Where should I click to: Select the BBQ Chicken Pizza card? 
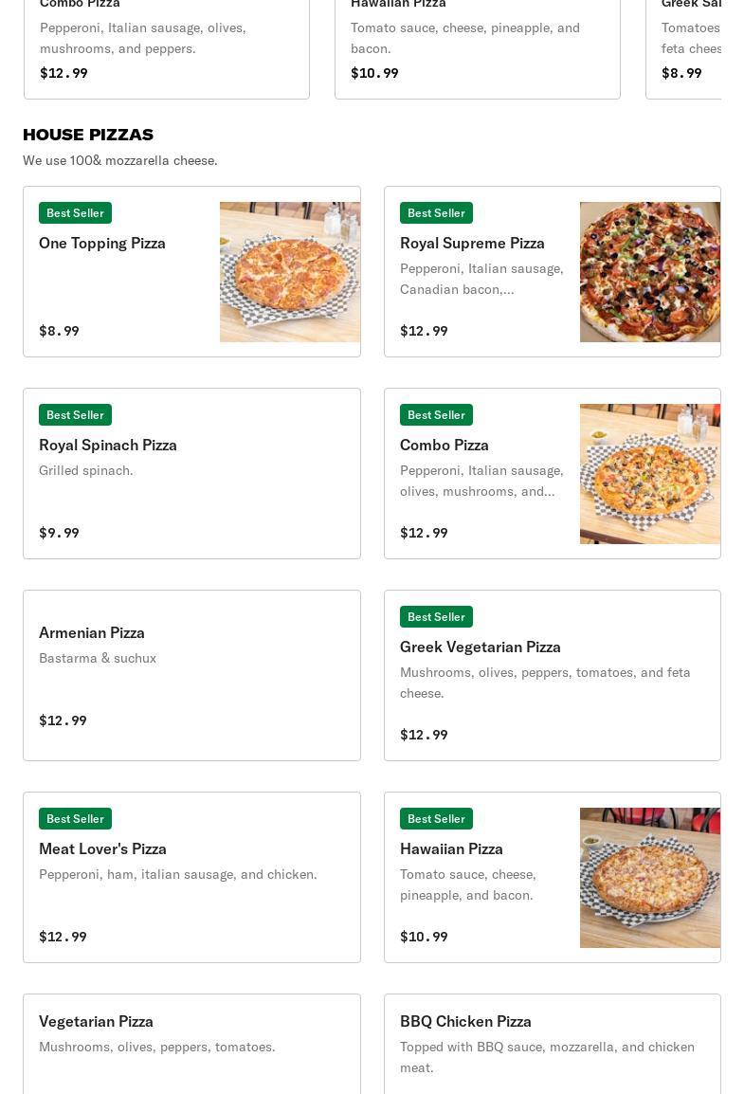[x=553, y=1045]
